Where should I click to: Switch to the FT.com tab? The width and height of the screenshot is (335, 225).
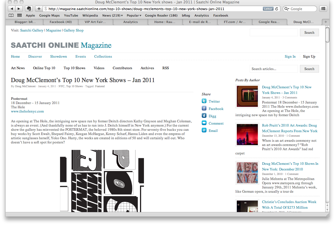[x=235, y=22]
